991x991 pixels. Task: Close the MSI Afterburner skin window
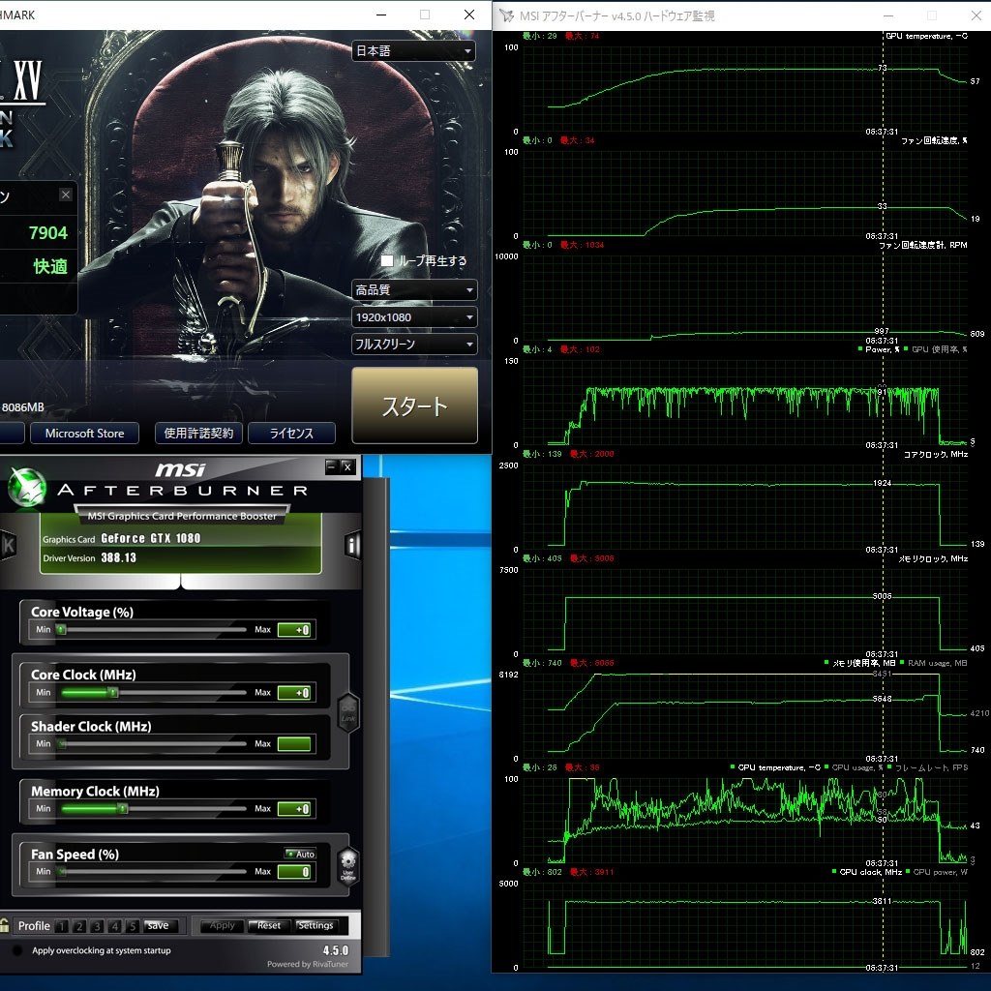347,466
